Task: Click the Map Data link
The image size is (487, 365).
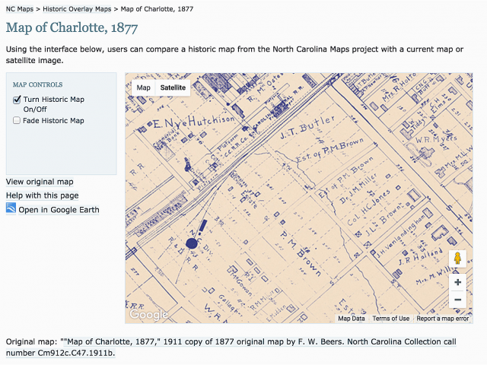Action: coord(352,319)
